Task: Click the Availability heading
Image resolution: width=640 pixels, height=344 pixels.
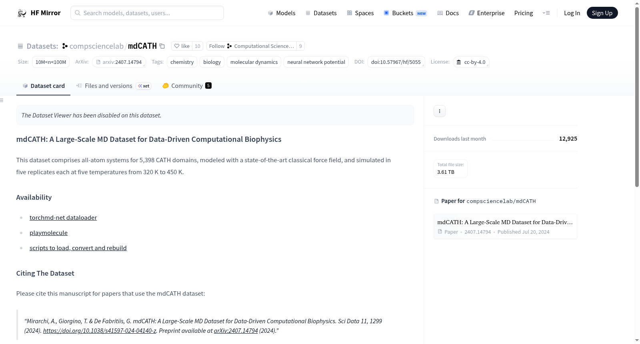Action: pyautogui.click(x=34, y=197)
